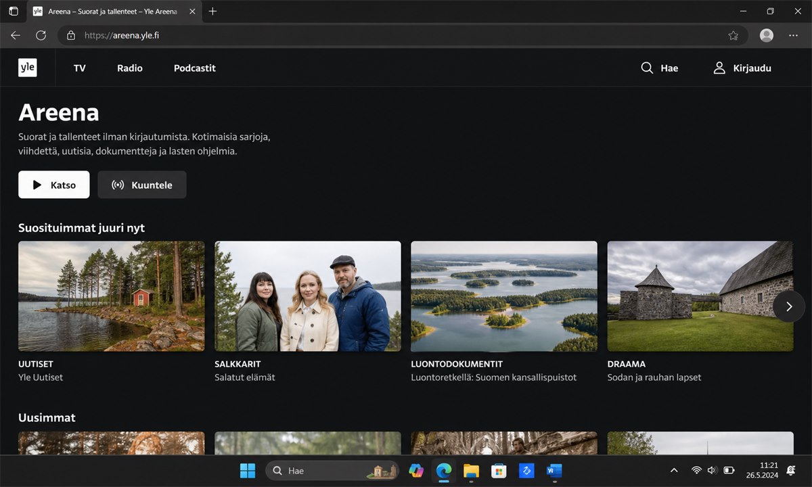Open the Sodan ja rauhan lapset thumbnail
Viewport: 812px width, 487px height.
pyautogui.click(x=700, y=296)
